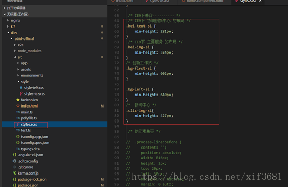Select favicon.ico in explorer
This screenshot has width=288, height=187.
point(30,100)
